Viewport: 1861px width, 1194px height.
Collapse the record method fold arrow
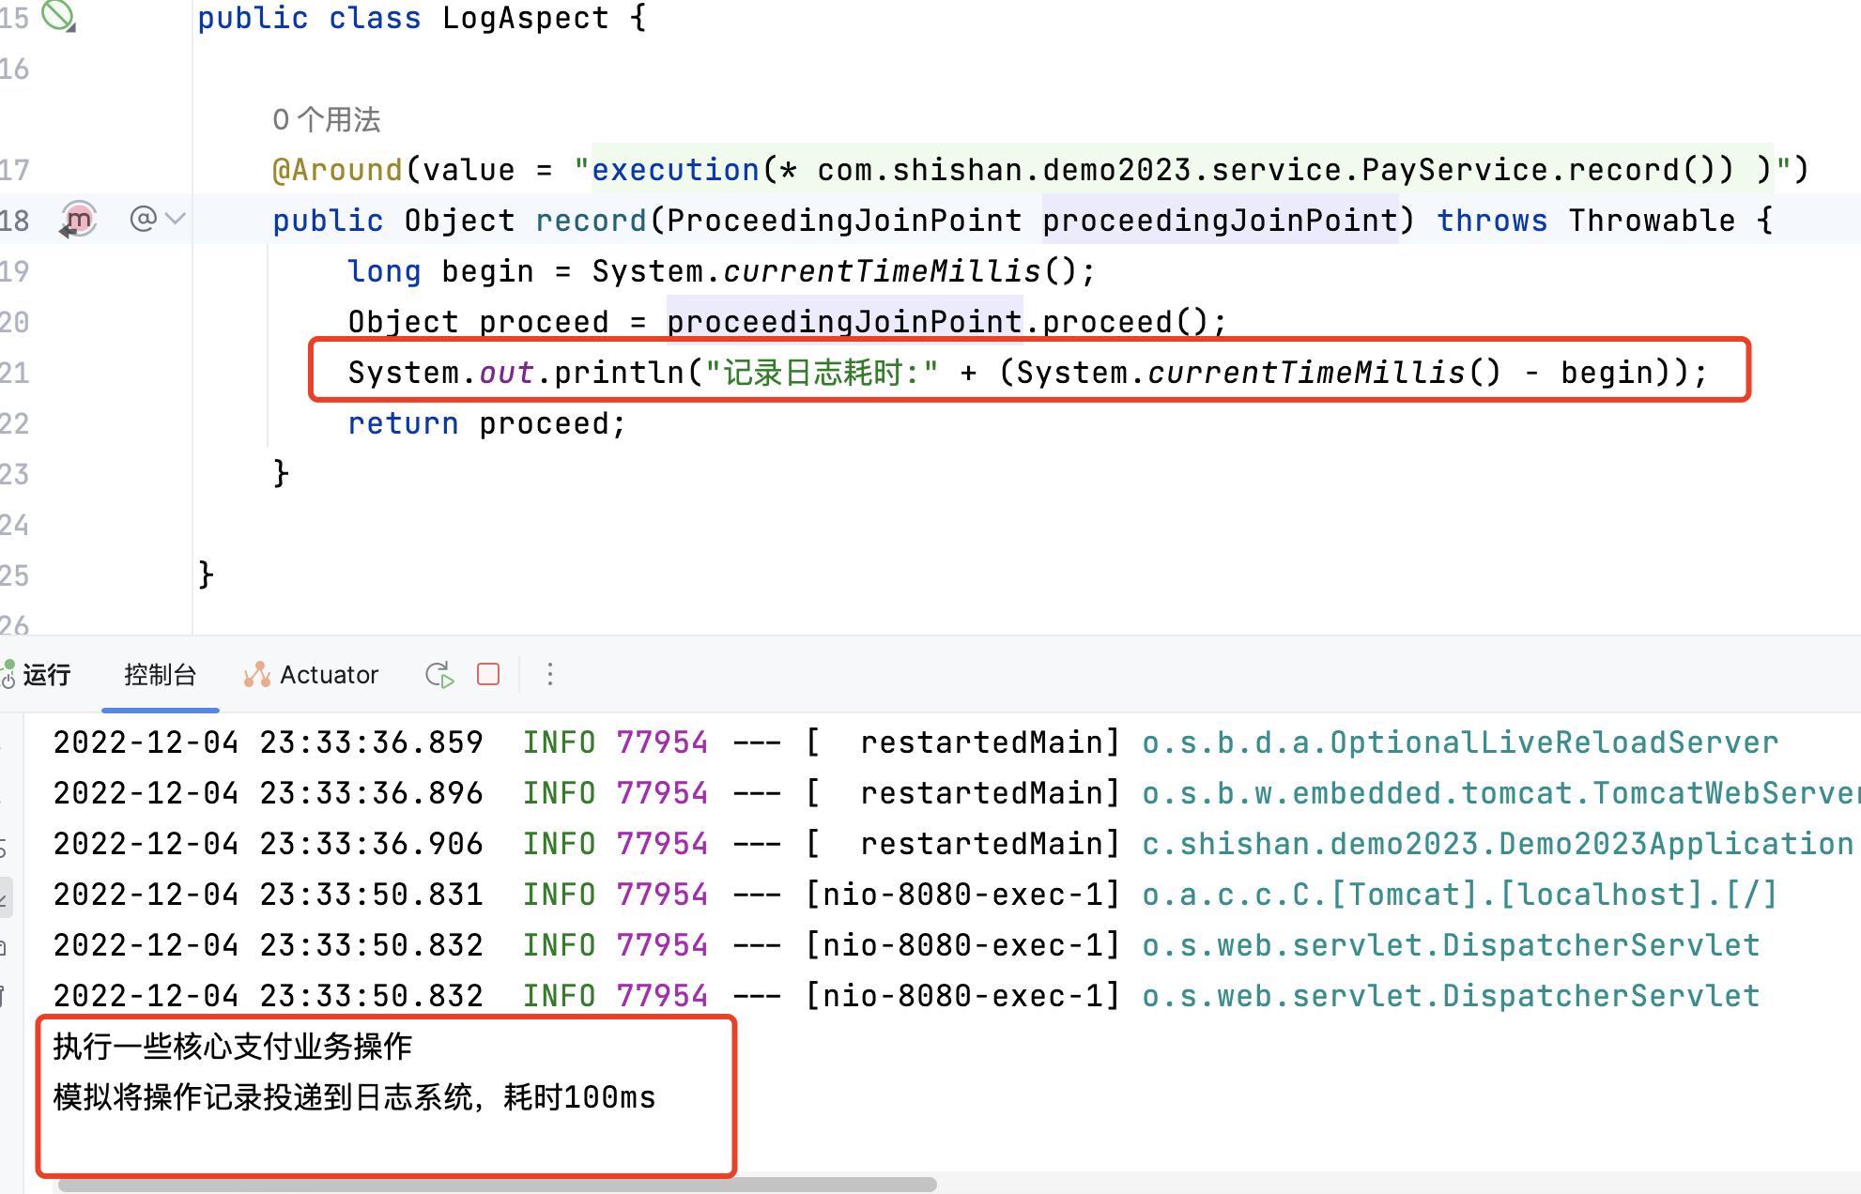pos(176,220)
